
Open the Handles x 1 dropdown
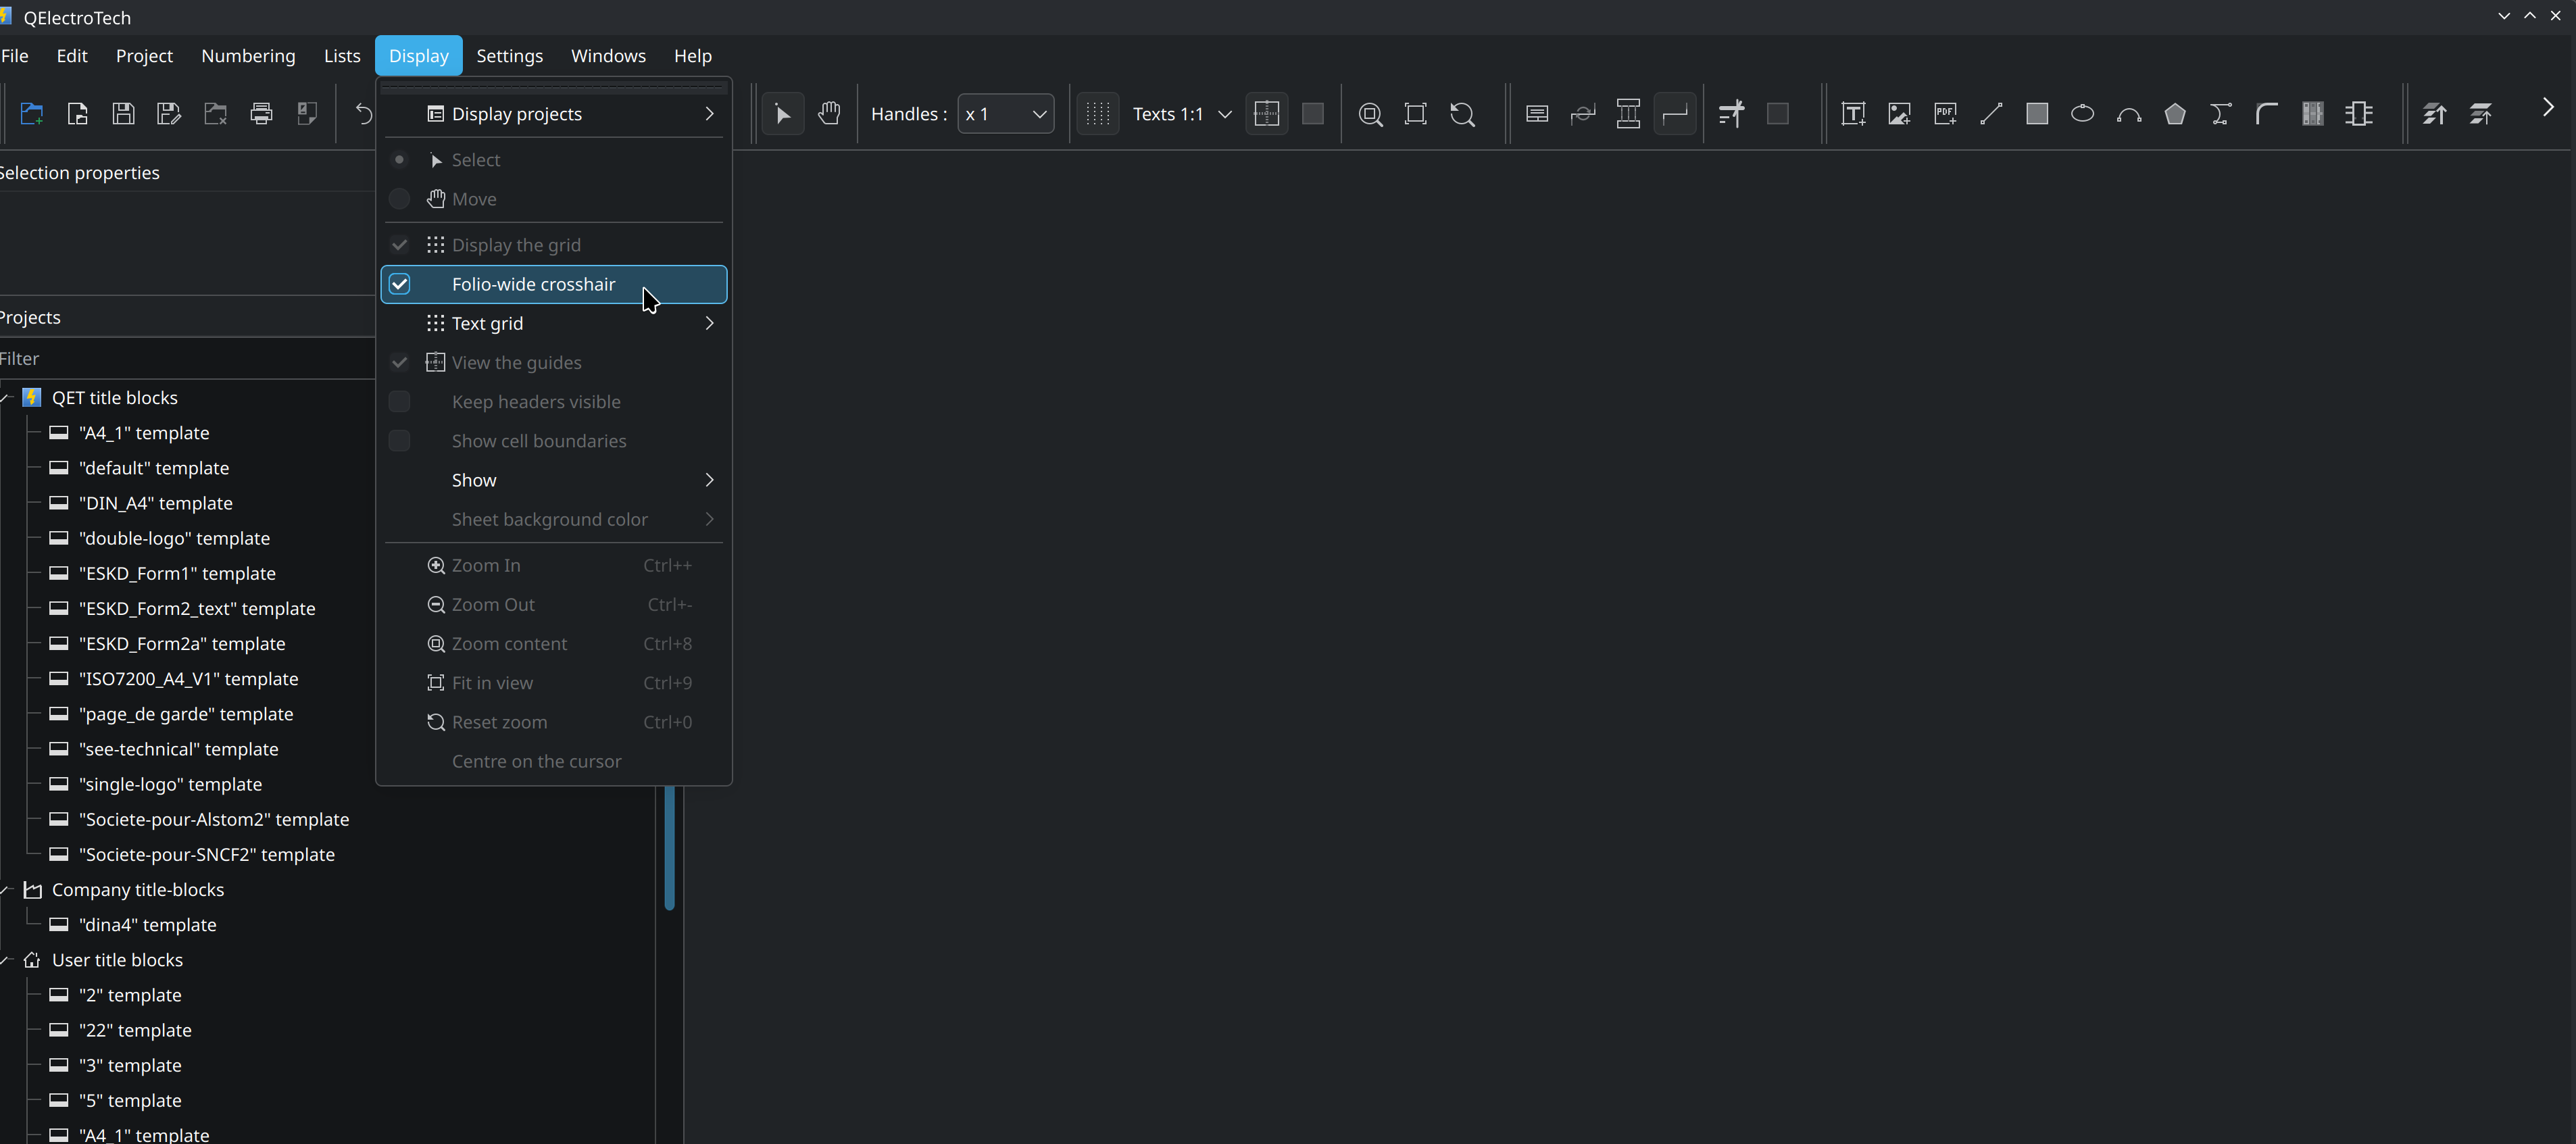1005,114
